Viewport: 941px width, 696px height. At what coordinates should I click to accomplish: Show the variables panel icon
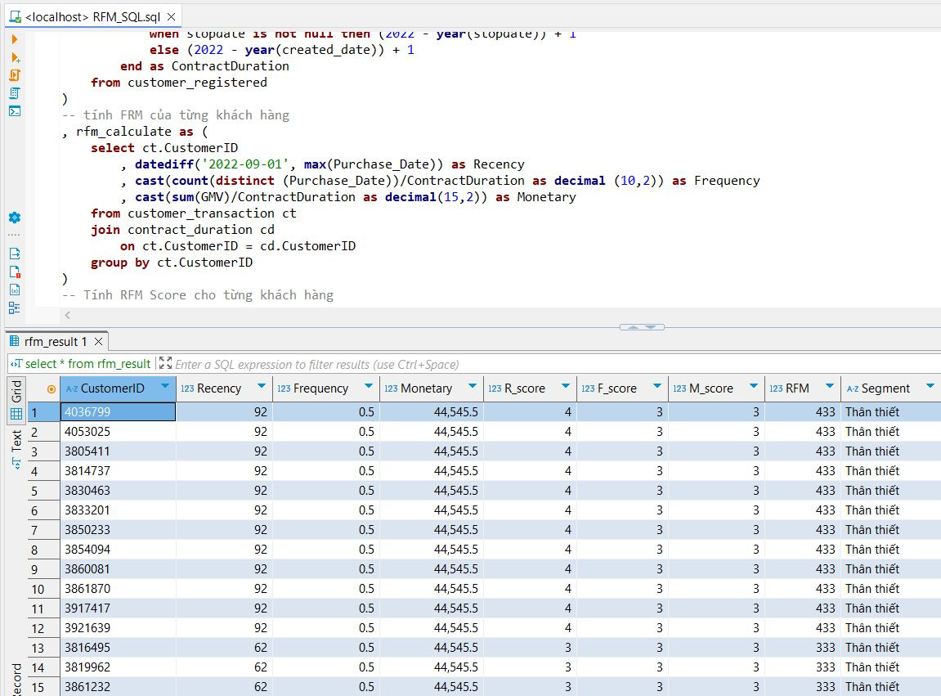(x=15, y=290)
